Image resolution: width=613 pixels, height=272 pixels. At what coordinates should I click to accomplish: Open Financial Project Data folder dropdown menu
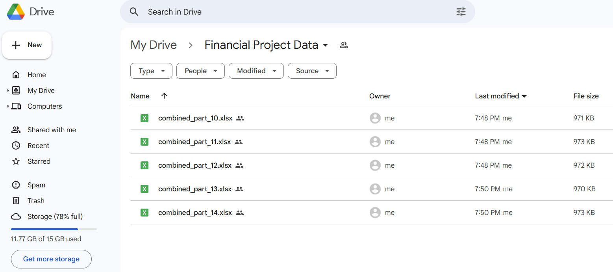point(325,46)
